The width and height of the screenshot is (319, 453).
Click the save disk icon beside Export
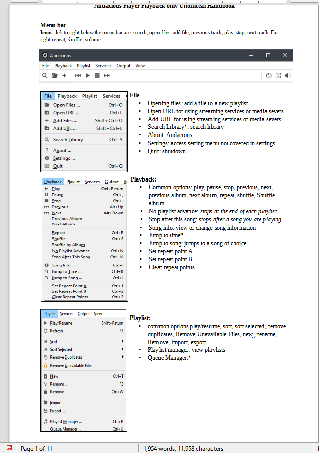click(x=45, y=411)
